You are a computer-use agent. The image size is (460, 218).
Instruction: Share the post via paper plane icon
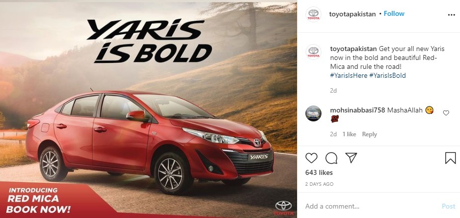(x=351, y=158)
